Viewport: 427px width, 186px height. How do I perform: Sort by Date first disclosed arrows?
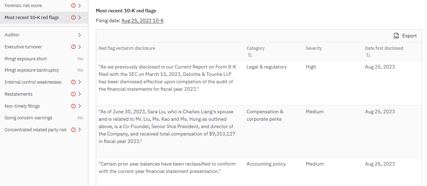368,55
